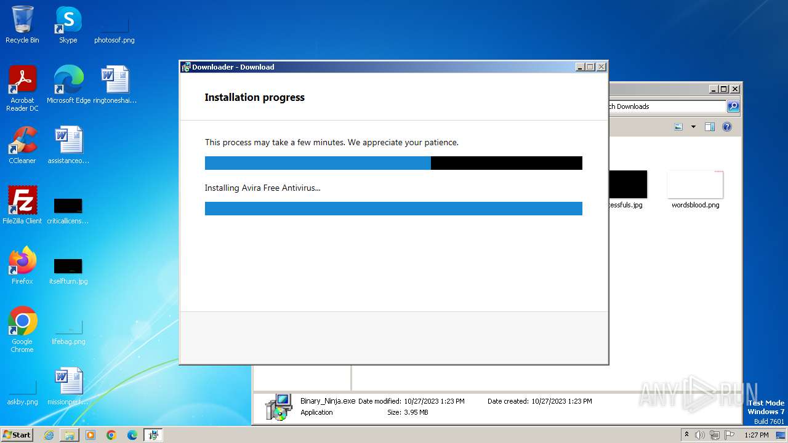Open the Skype desktop shortcut
This screenshot has width=788, height=443.
point(68,25)
